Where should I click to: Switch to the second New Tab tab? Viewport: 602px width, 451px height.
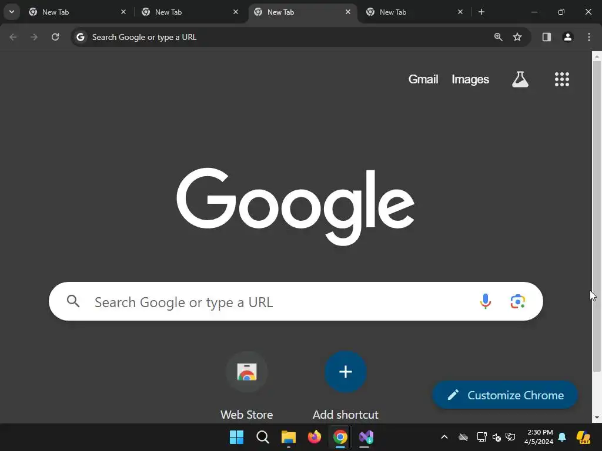(x=190, y=12)
